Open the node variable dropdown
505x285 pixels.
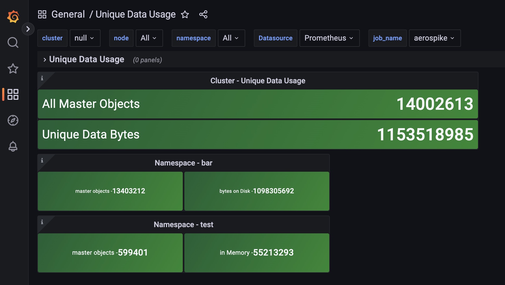(x=149, y=38)
